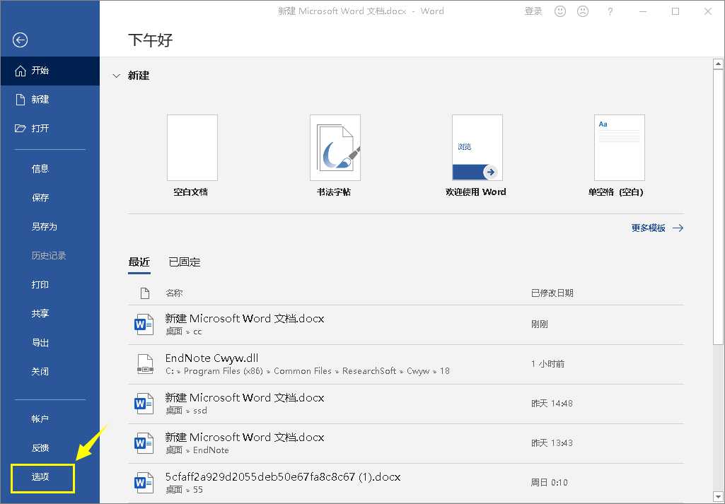Viewport: 725px width, 504px height.
Task: Open the EndNote Cwyw.dll file name
Action: coord(211,358)
